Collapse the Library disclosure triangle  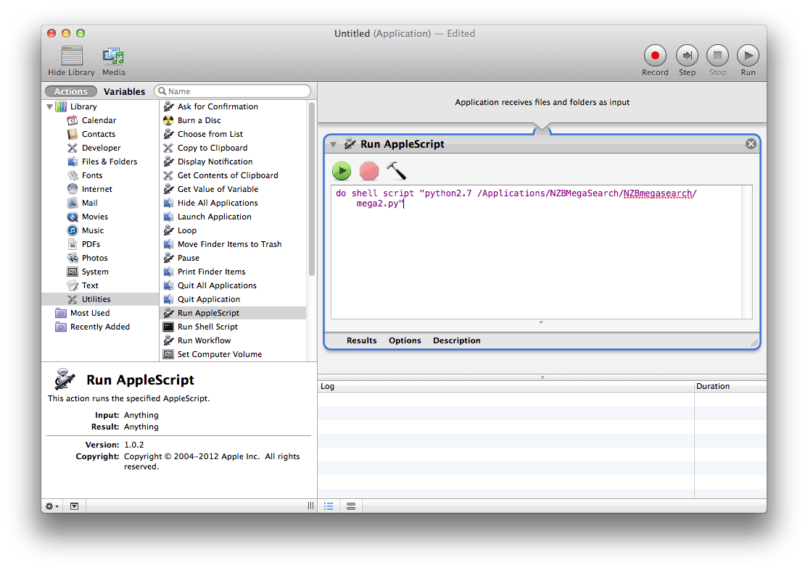pyautogui.click(x=50, y=106)
